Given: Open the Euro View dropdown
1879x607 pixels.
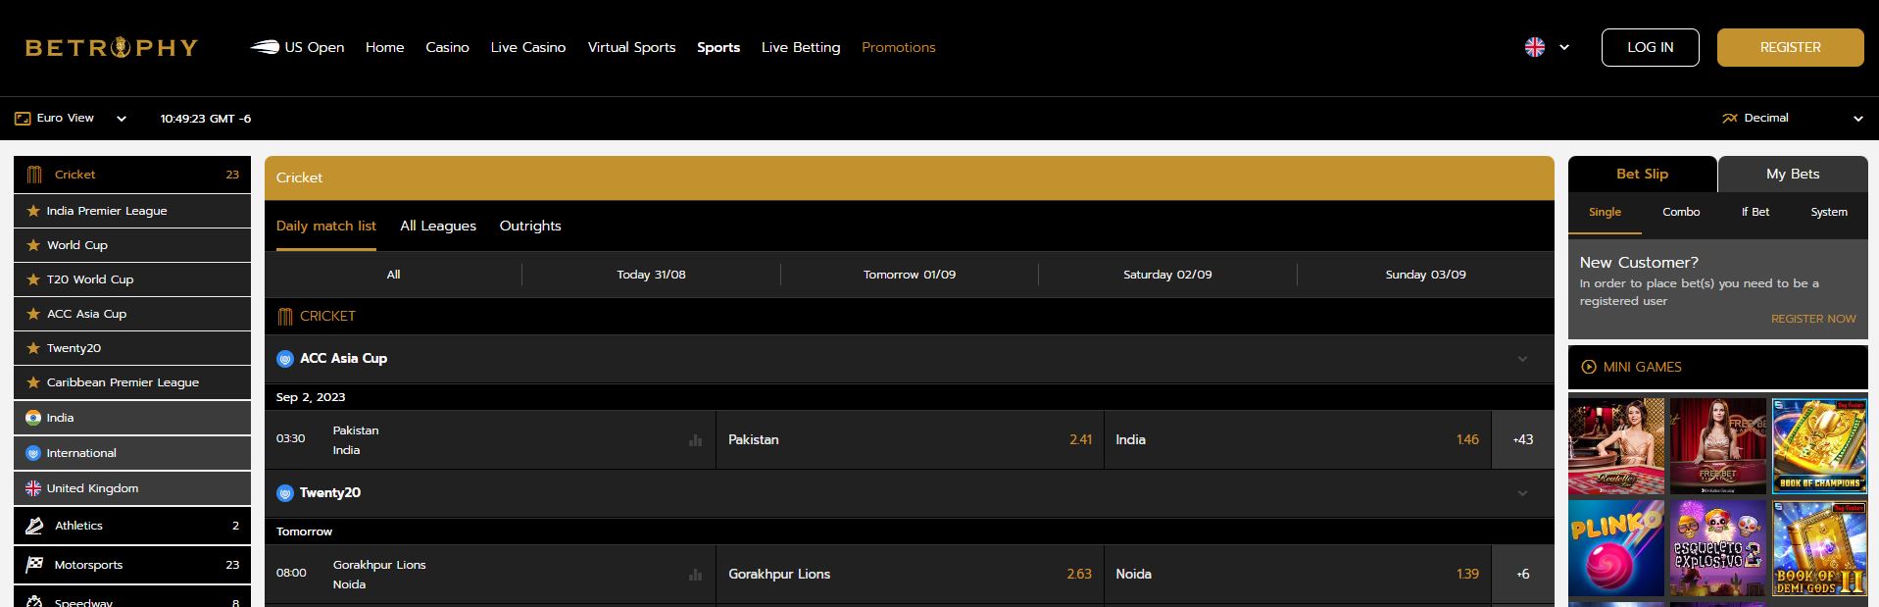Looking at the screenshot, I should [122, 119].
